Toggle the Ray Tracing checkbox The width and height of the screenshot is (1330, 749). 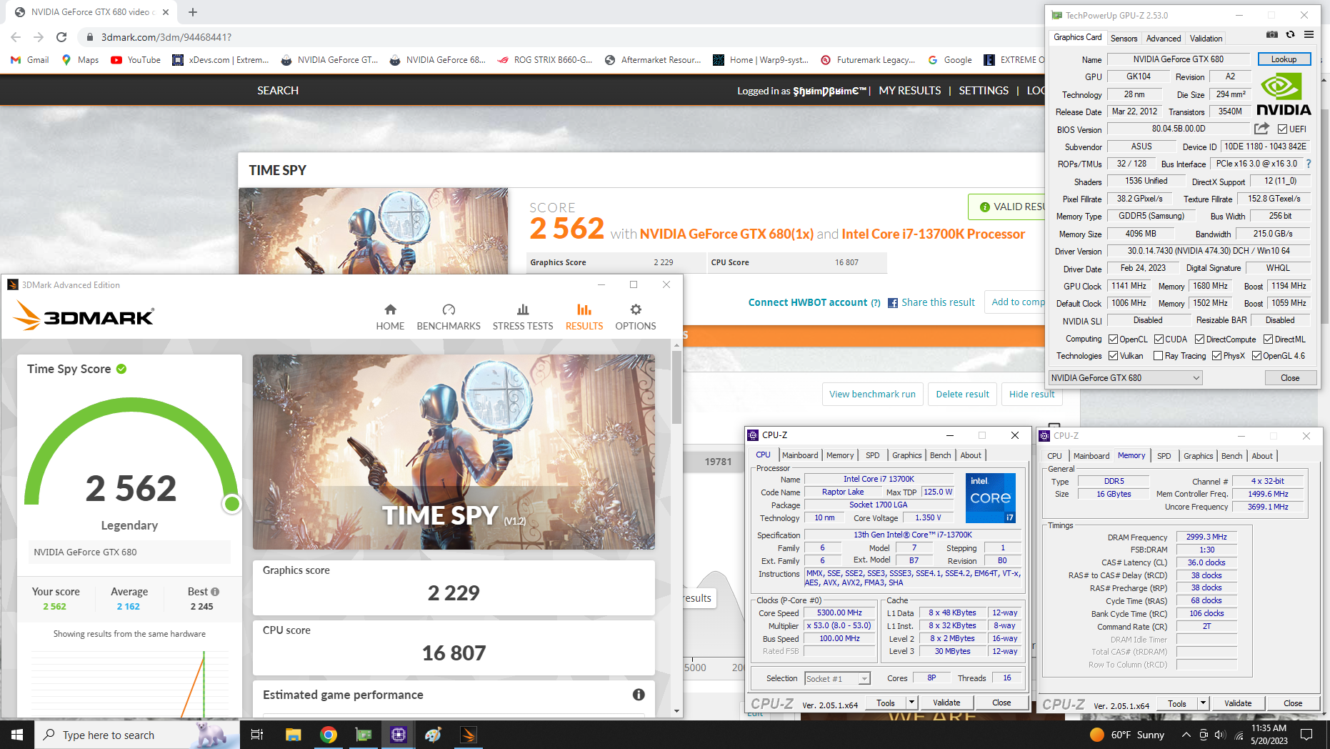point(1158,356)
